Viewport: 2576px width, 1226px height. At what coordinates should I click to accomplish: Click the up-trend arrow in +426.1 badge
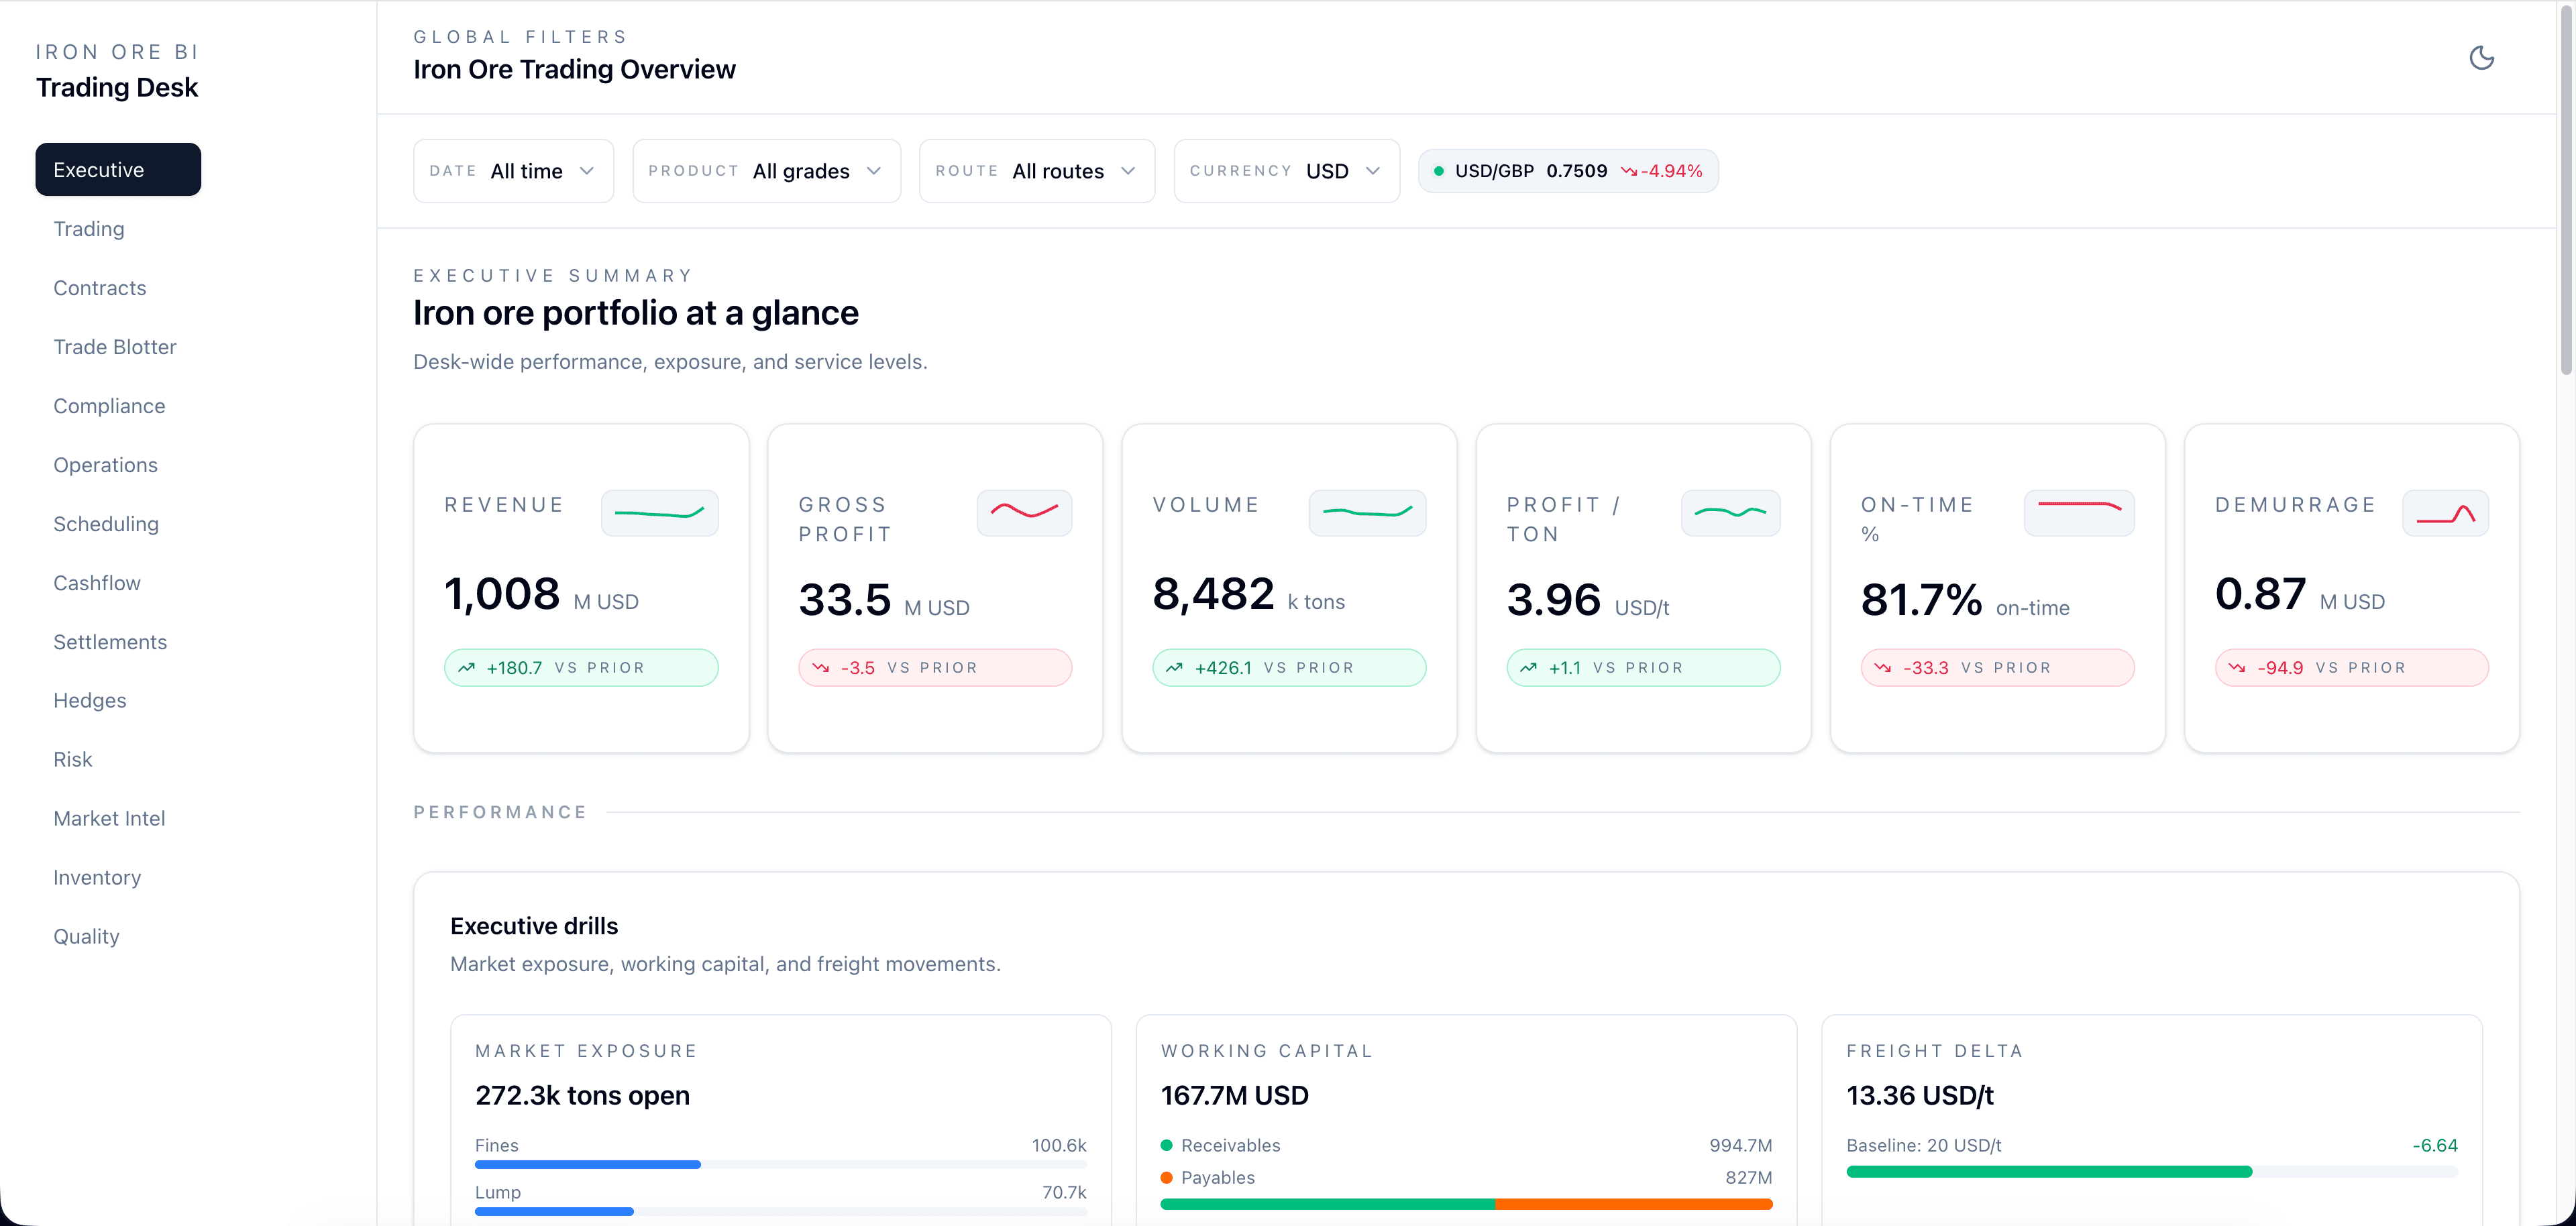(1174, 668)
